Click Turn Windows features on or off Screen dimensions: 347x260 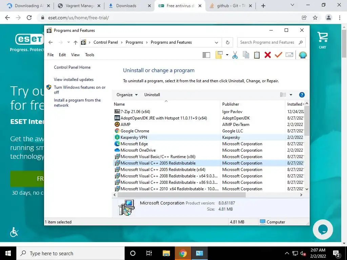pos(80,90)
